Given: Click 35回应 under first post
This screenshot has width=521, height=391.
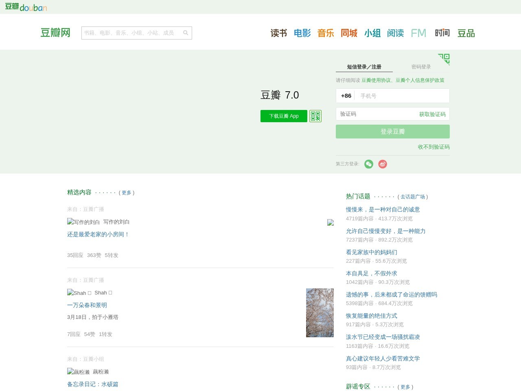Looking at the screenshot, I should point(75,255).
